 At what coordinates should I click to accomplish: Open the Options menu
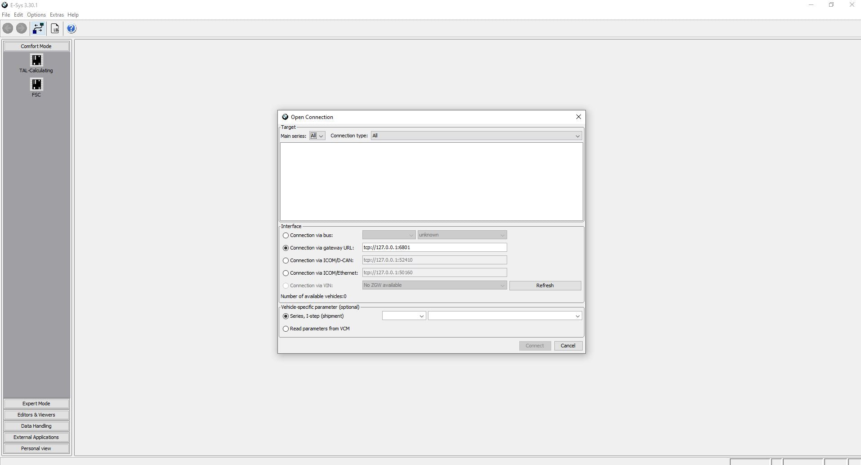coord(36,15)
